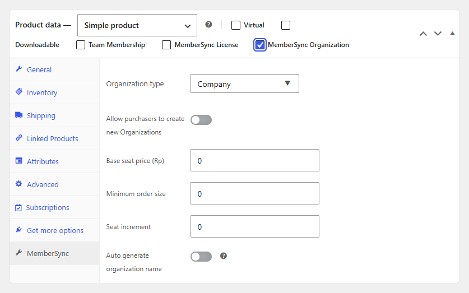Viewport: 469px width, 293px height.
Task: Enable the MemberSync License checkbox
Action: [x=166, y=45]
